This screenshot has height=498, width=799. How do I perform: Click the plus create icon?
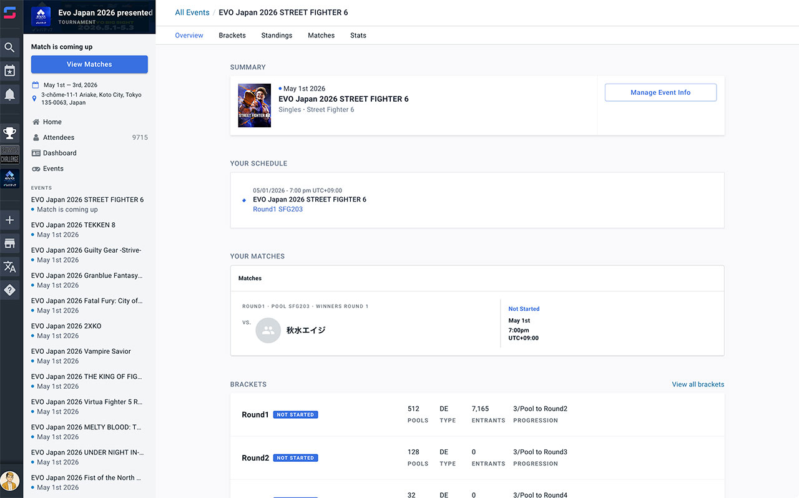pyautogui.click(x=10, y=220)
